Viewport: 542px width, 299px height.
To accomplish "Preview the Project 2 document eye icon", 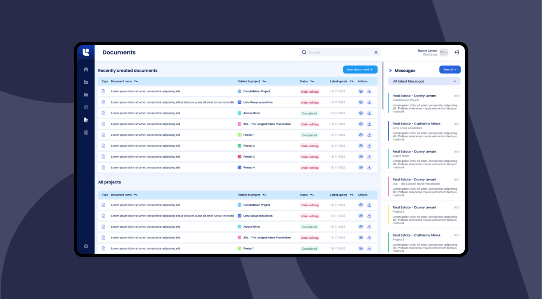I will click(x=361, y=146).
